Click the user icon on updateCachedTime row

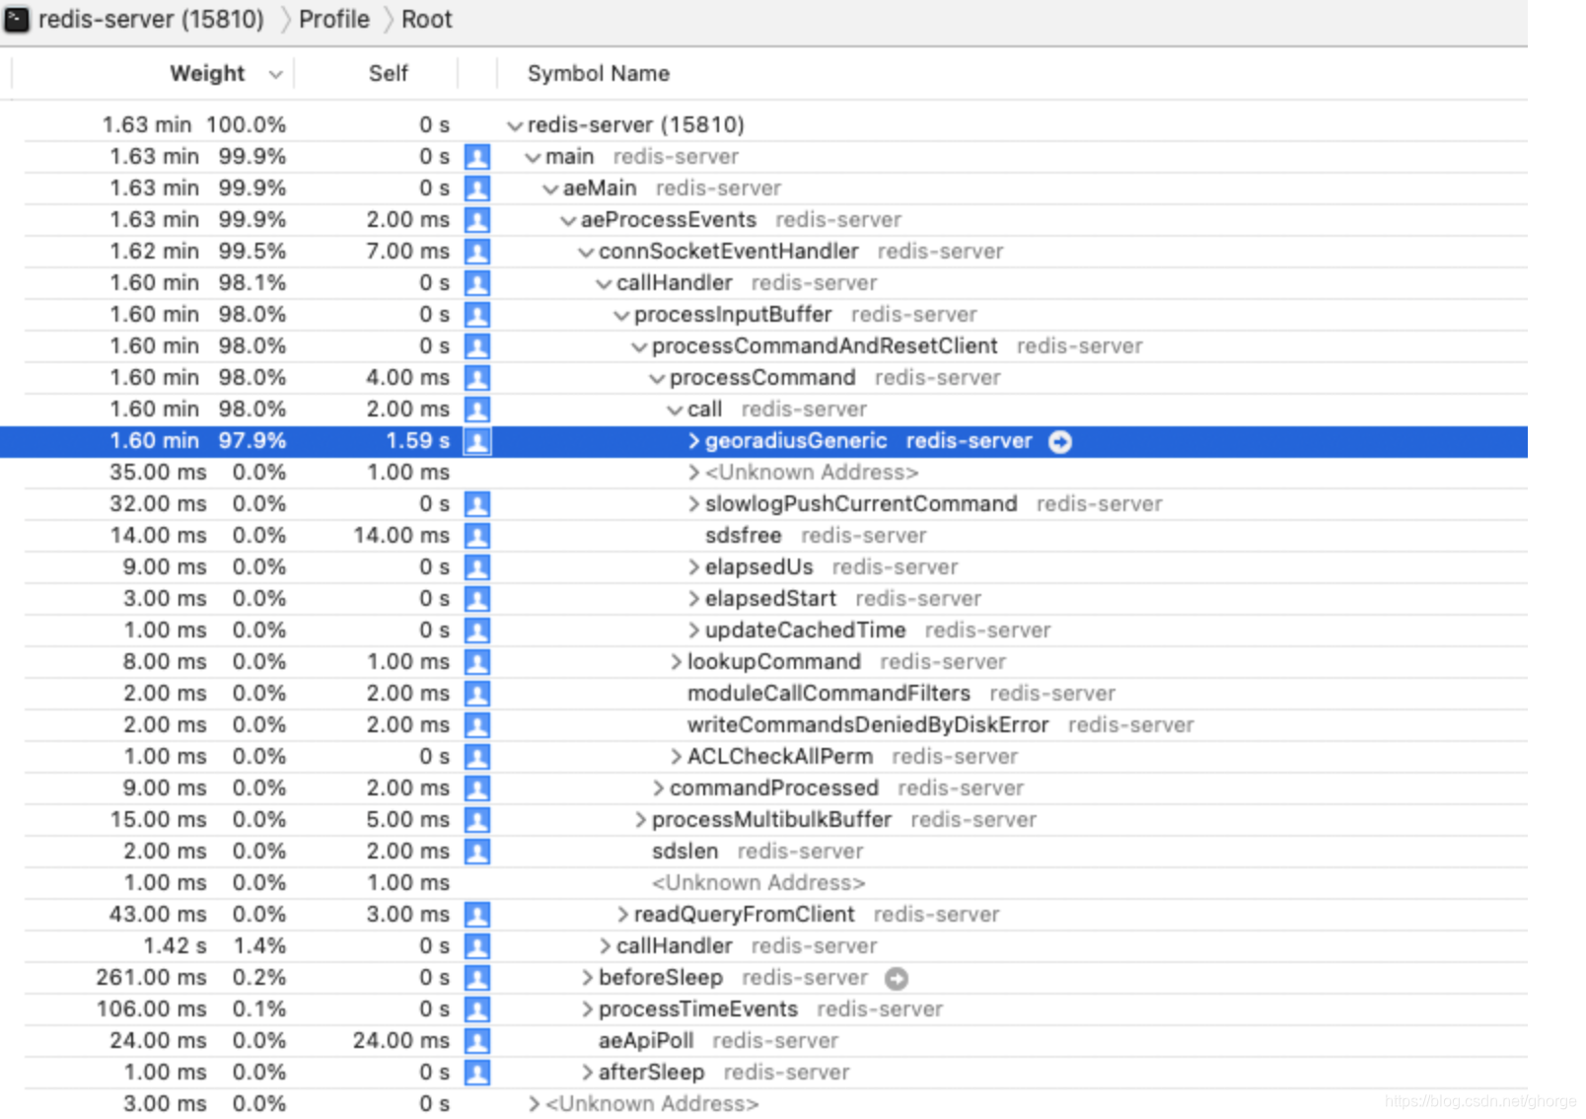[477, 631]
